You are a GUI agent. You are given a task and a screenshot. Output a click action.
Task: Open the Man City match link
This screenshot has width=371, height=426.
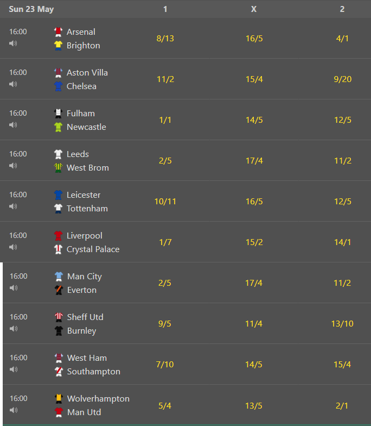coord(85,277)
